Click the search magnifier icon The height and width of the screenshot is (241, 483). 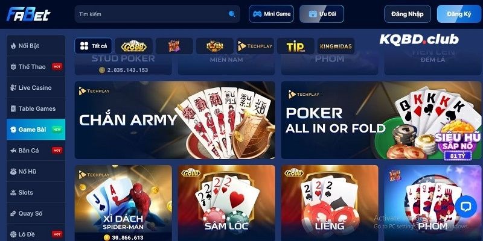(x=232, y=14)
